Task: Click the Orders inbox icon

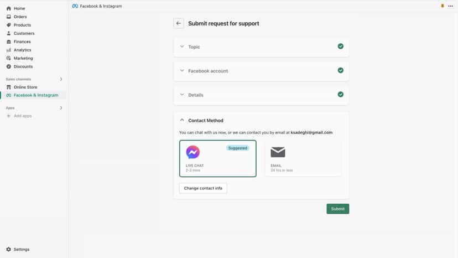Action: (8, 17)
